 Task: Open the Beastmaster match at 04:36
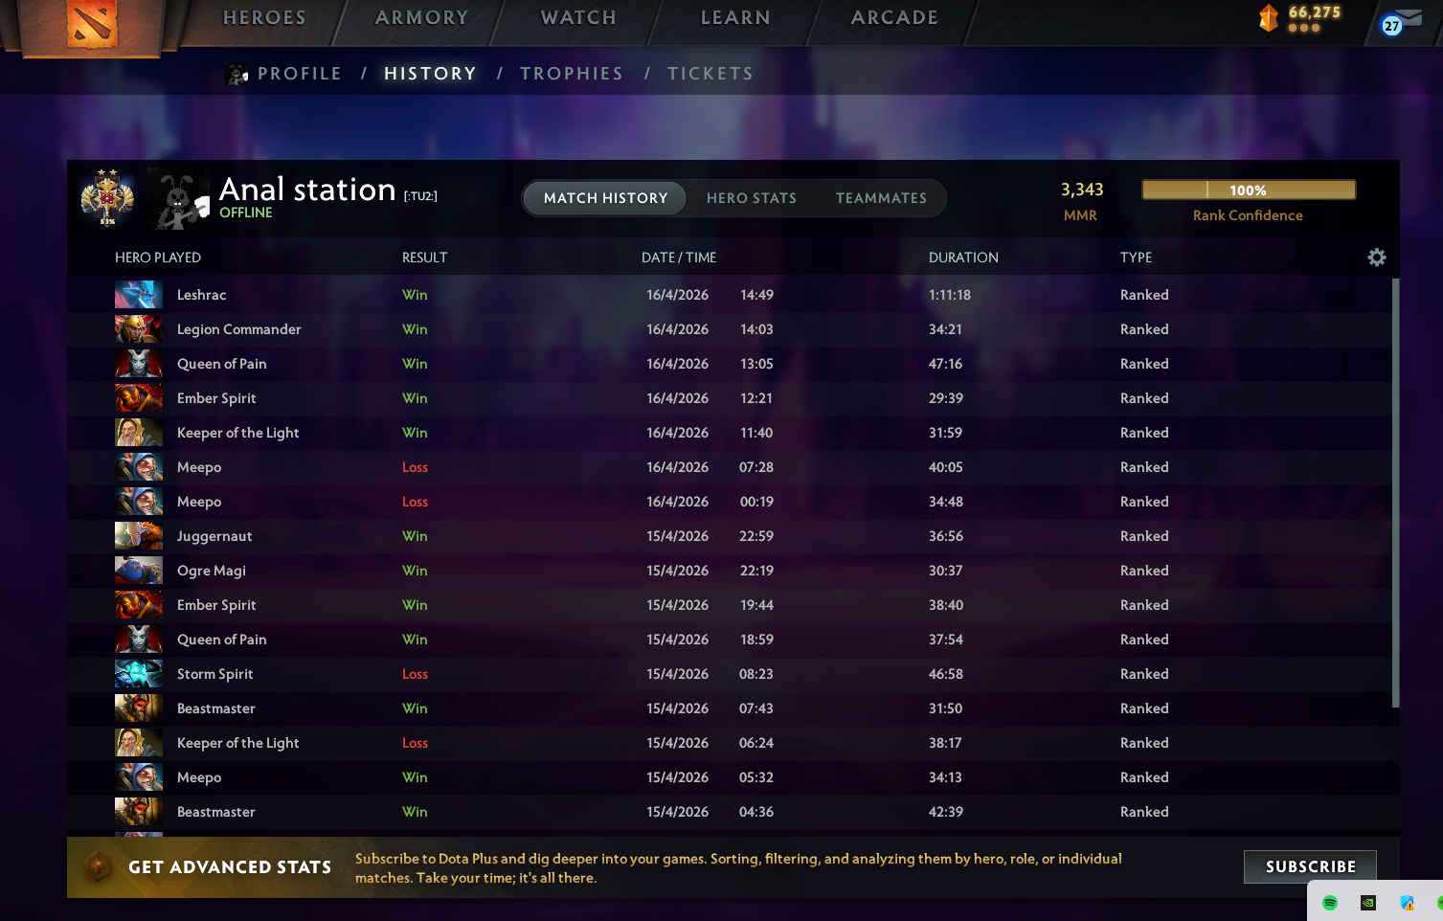coord(729,812)
